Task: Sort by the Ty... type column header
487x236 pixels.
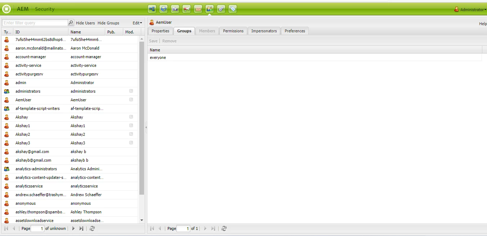Action: coord(7,32)
